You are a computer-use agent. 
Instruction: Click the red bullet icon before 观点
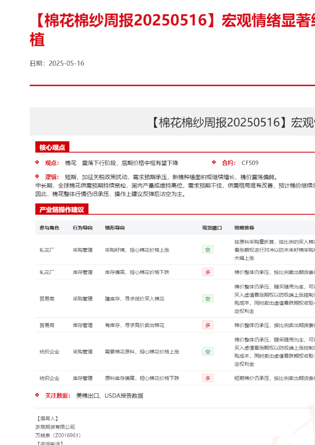pyautogui.click(x=37, y=162)
